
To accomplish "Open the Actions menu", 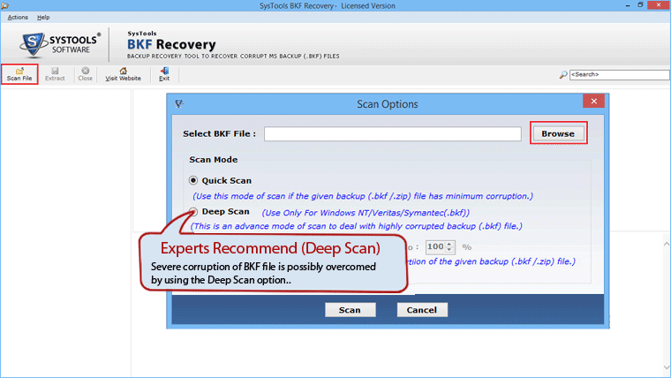I will click(18, 17).
